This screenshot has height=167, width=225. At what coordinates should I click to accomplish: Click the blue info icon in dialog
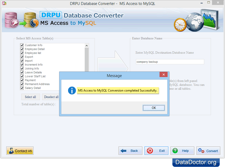[x=72, y=91]
